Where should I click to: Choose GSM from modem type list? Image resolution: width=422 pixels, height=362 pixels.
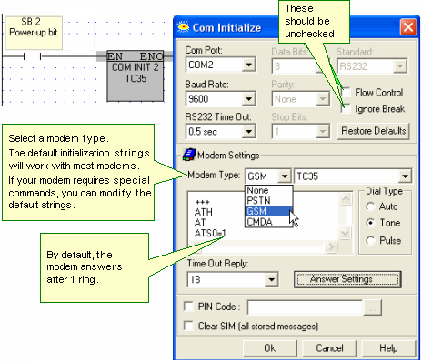(268, 211)
